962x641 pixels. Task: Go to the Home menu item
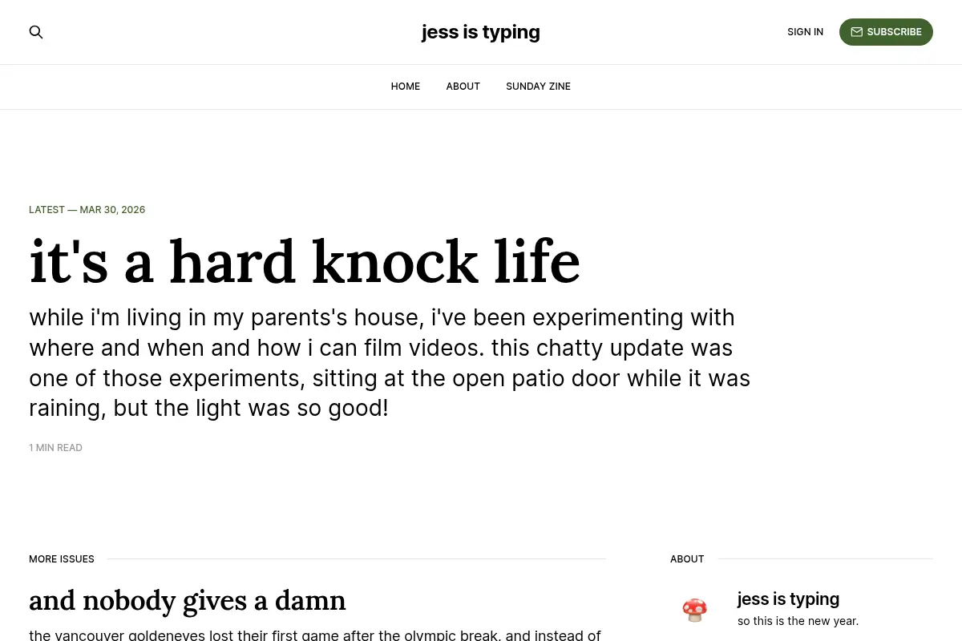[x=406, y=87]
